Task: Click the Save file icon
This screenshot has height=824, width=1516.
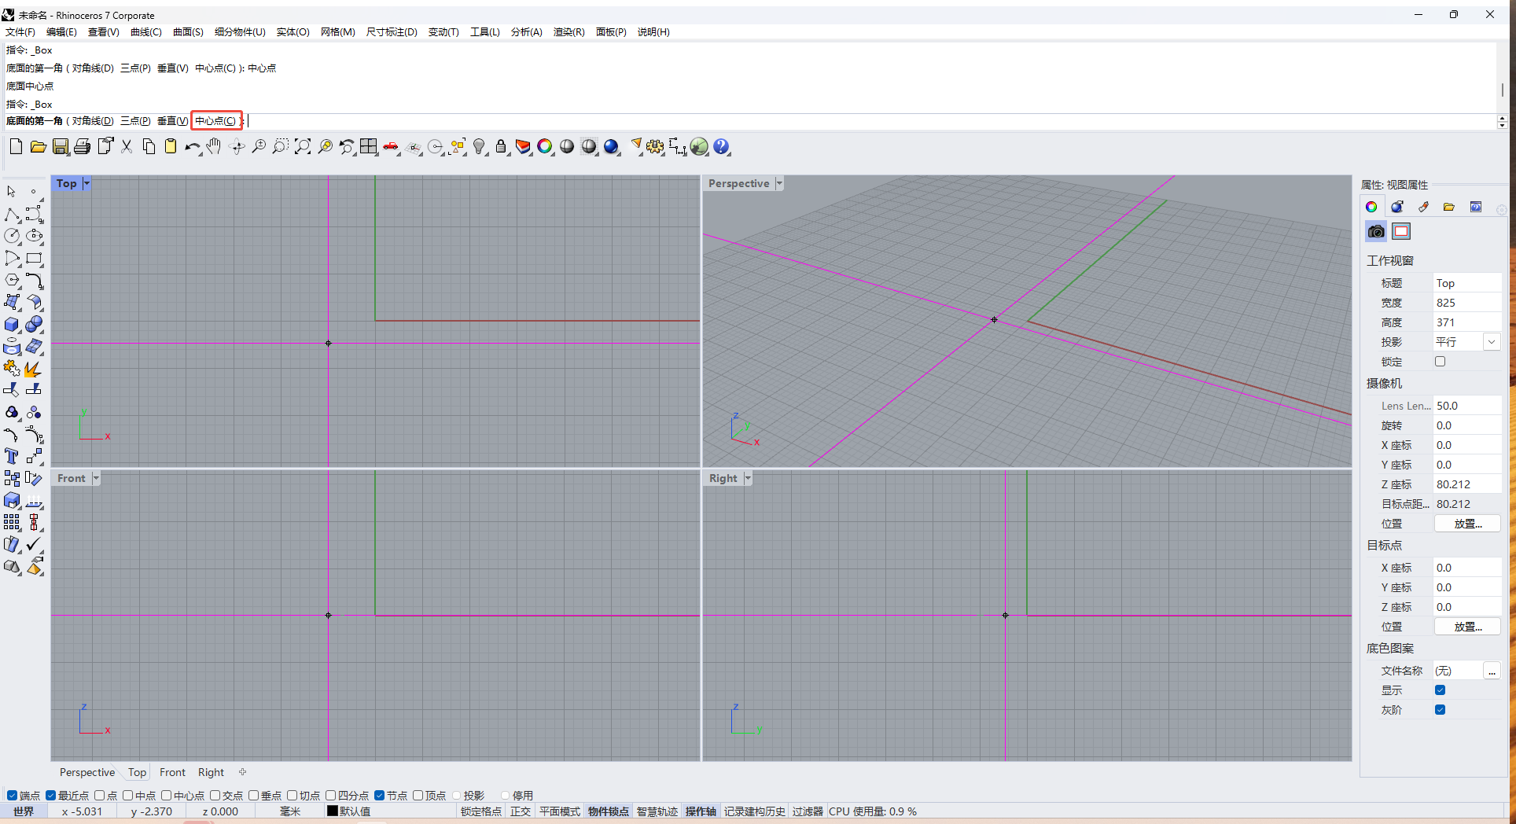Action: [x=61, y=147]
